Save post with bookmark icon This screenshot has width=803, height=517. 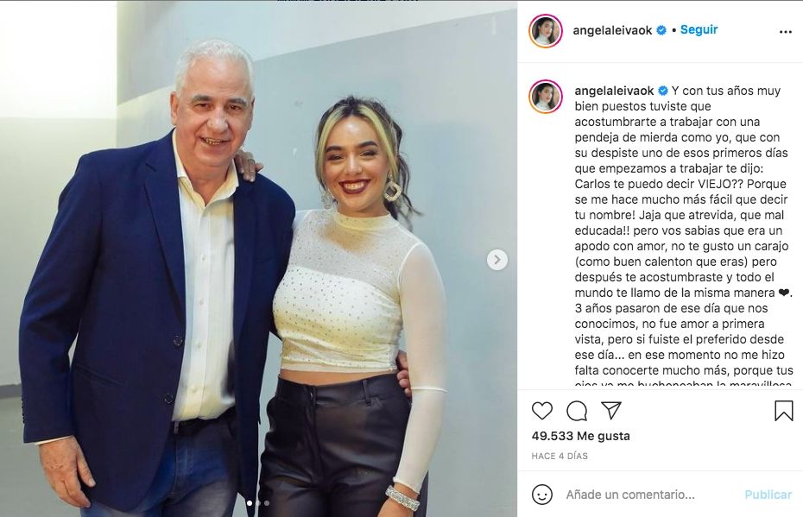[783, 411]
